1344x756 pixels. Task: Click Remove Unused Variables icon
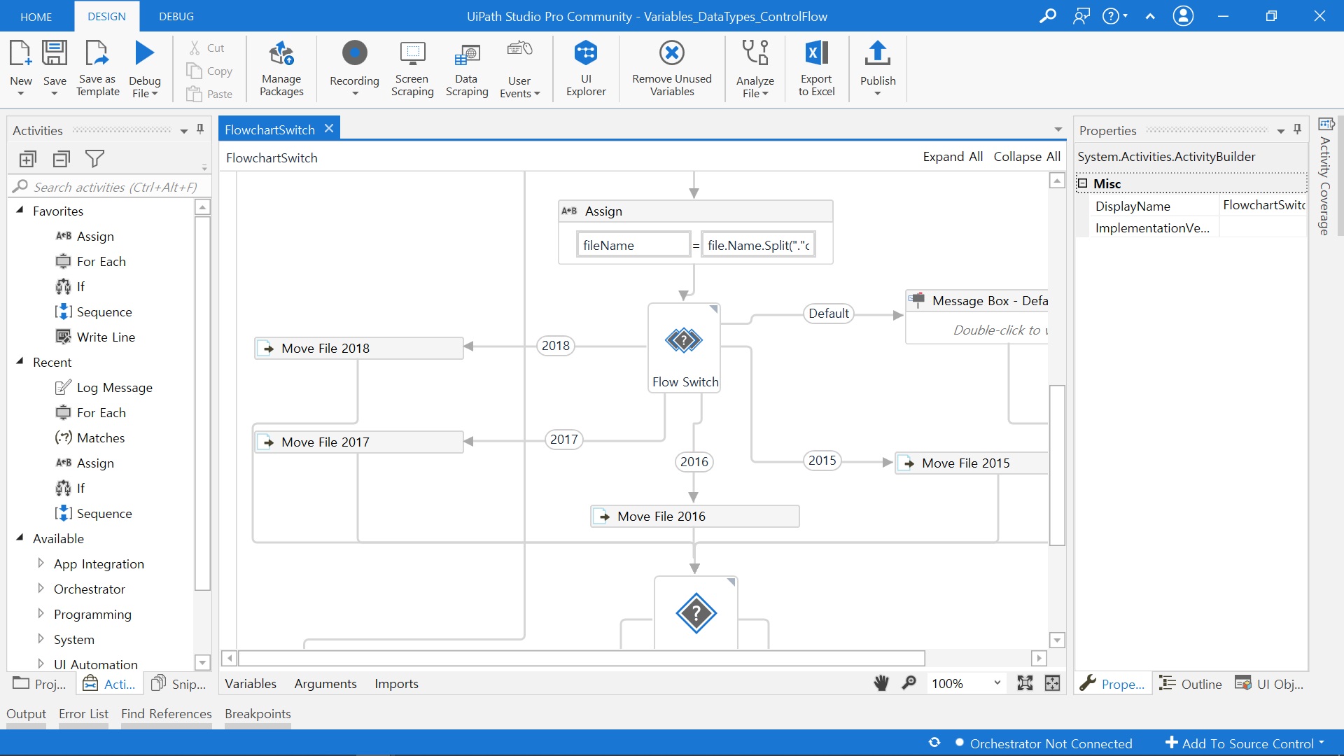pos(671,53)
